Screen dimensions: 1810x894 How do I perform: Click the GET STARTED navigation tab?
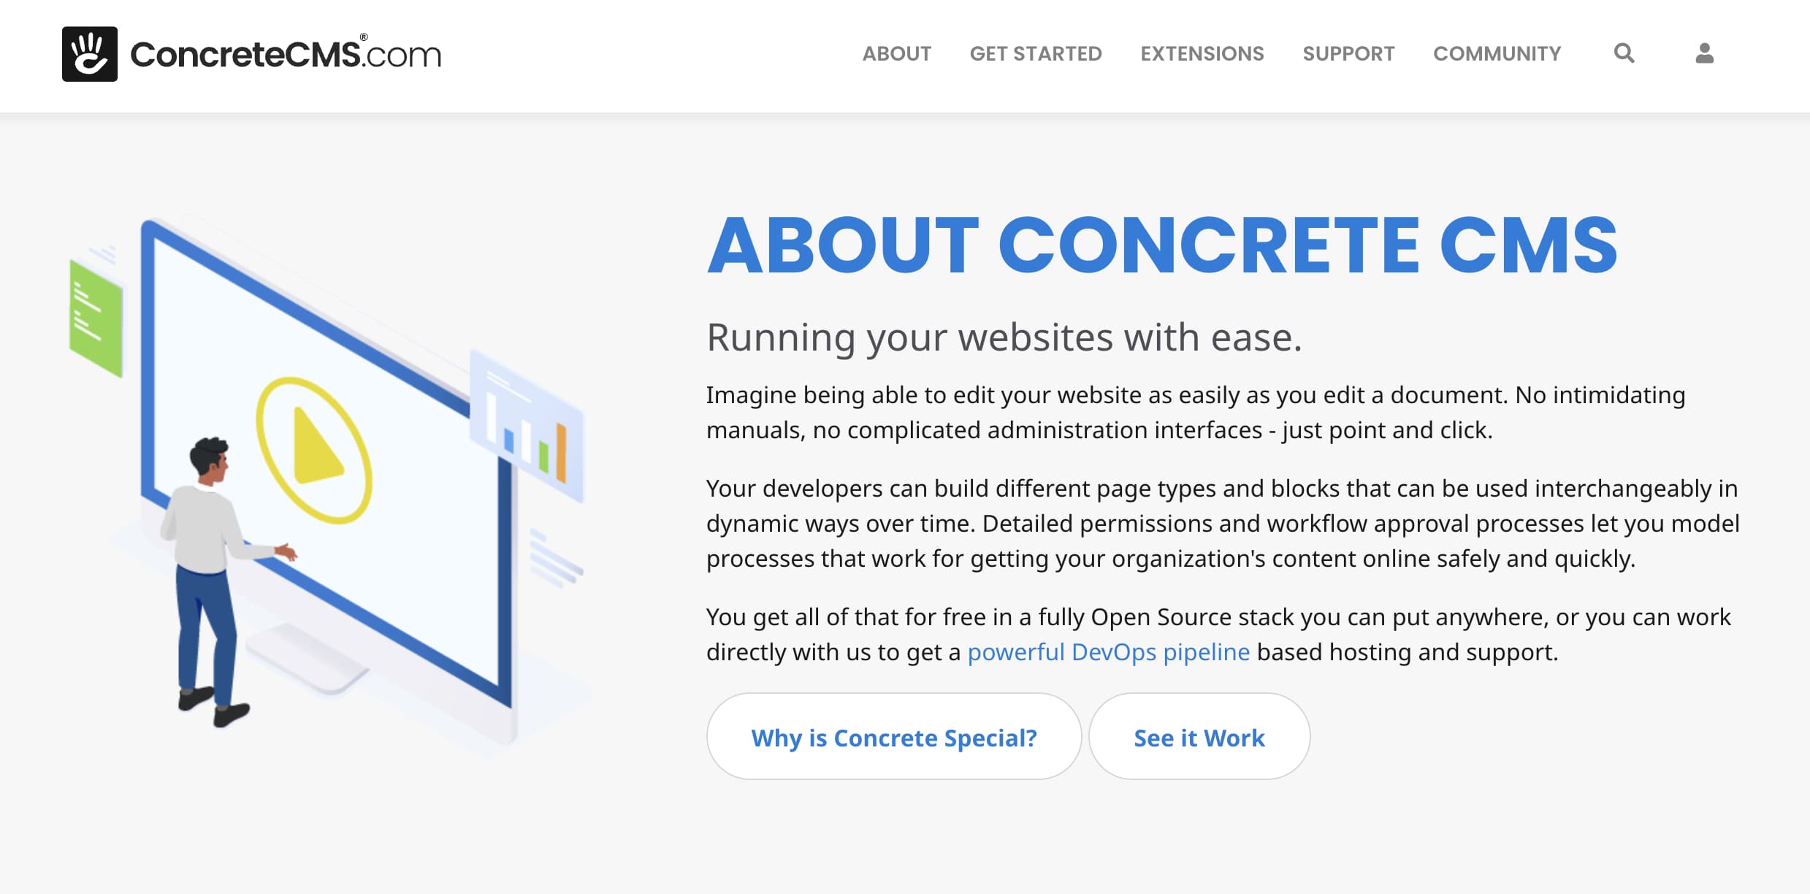click(x=1036, y=53)
